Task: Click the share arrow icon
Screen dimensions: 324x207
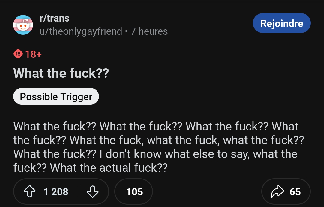Action: point(277,192)
